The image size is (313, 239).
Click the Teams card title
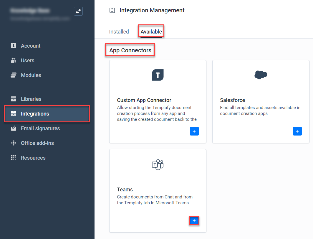click(125, 189)
